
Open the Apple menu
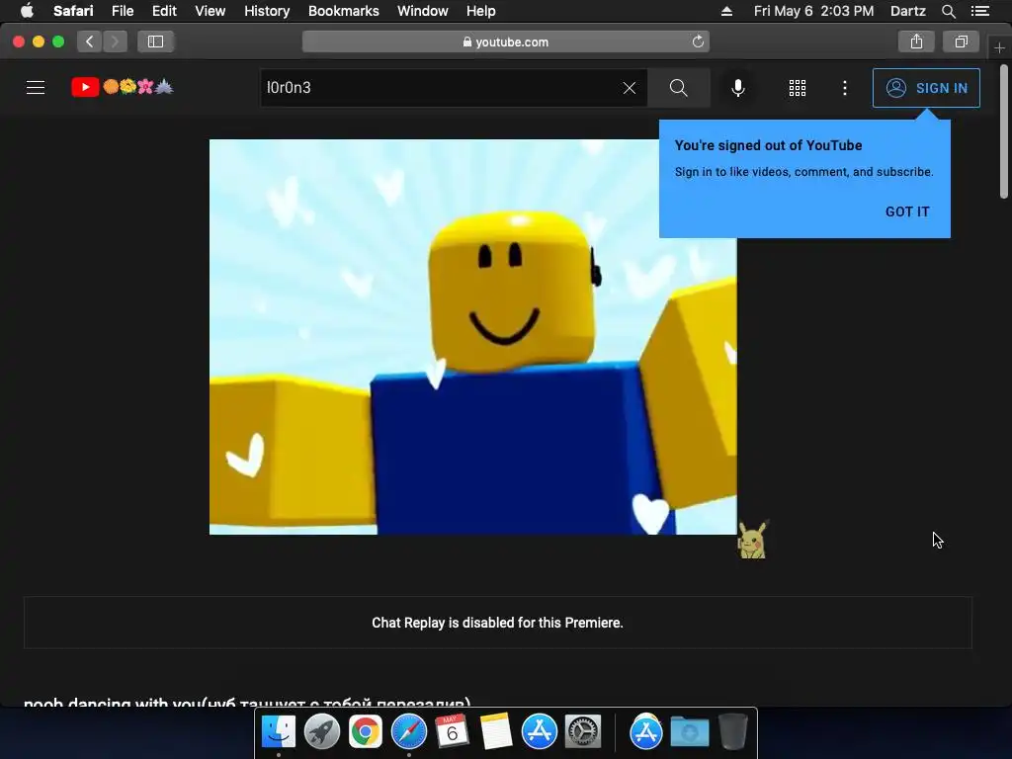[x=27, y=11]
